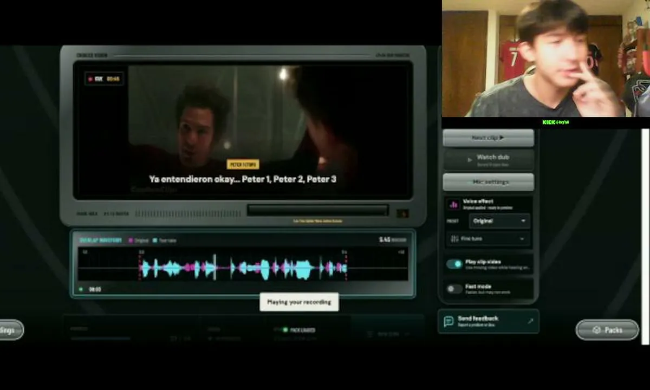
Task: Click the level meter strip under the video
Action: (x=189, y=213)
